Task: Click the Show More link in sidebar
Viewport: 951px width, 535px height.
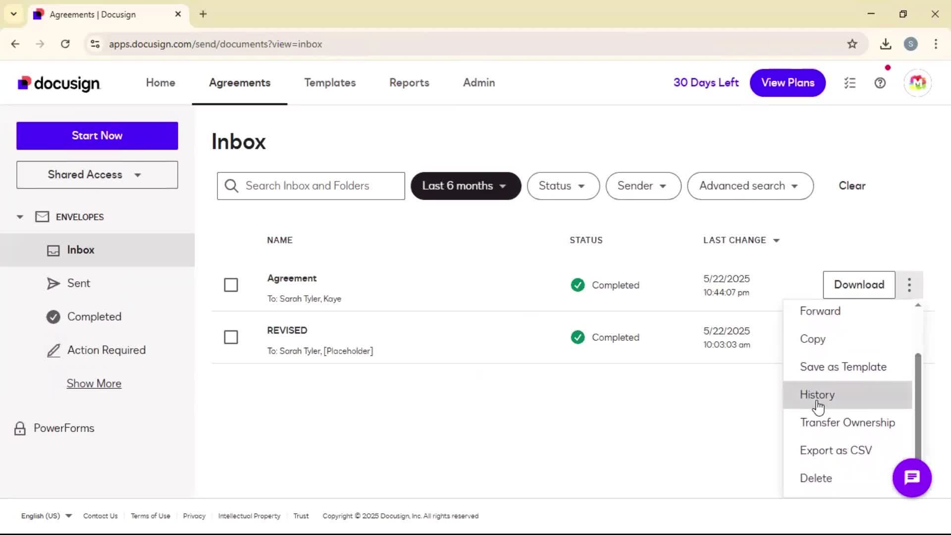Action: [x=94, y=383]
